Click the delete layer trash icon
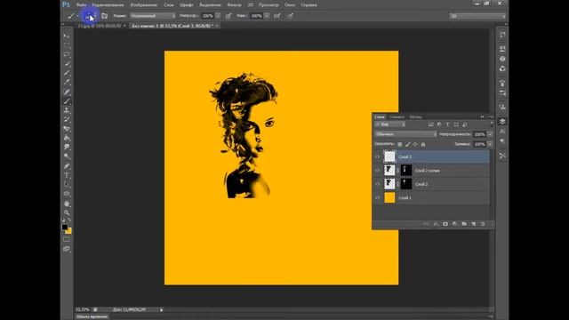Viewport: 569px width, 320px height. click(x=483, y=224)
